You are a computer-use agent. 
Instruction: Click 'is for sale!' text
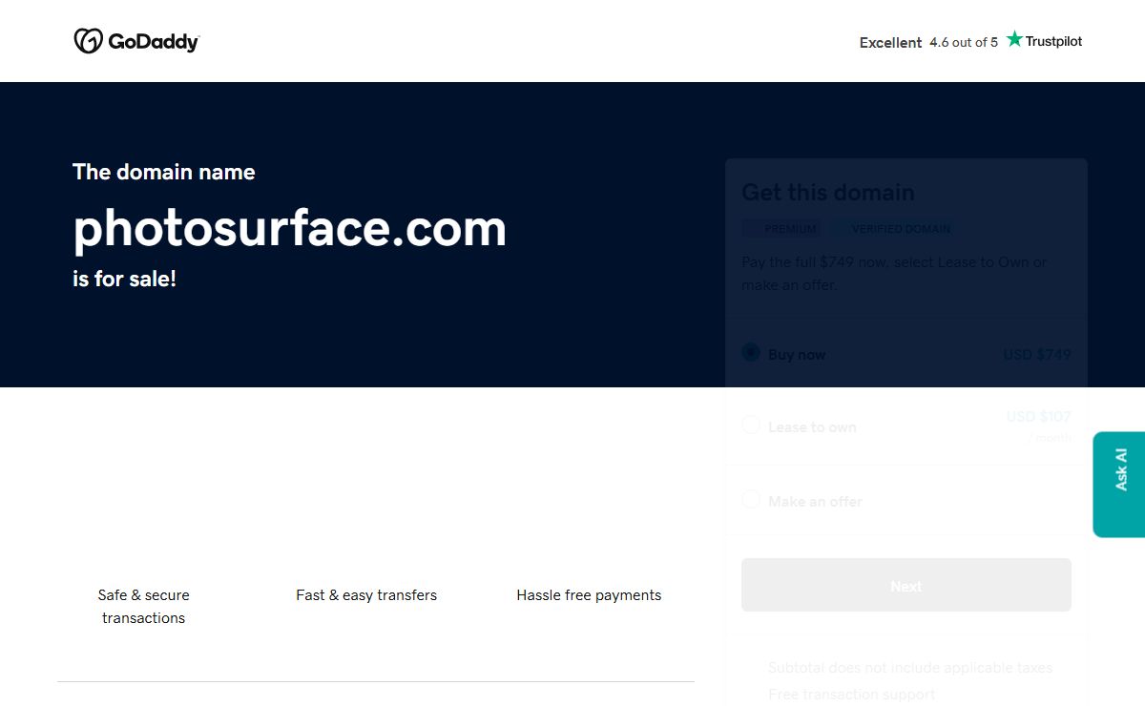(125, 280)
